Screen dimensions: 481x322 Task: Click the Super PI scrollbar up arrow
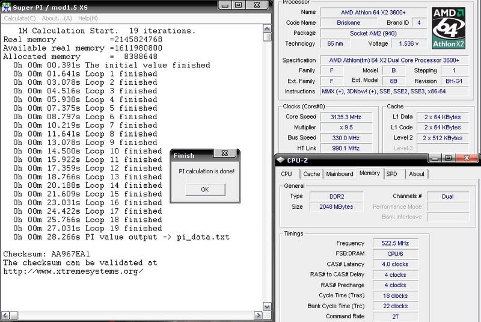click(268, 28)
